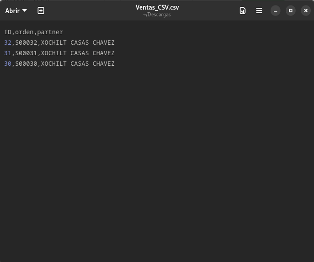The image size is (314, 262).
Task: Click CASAS in the S00031 row
Action: coord(80,53)
